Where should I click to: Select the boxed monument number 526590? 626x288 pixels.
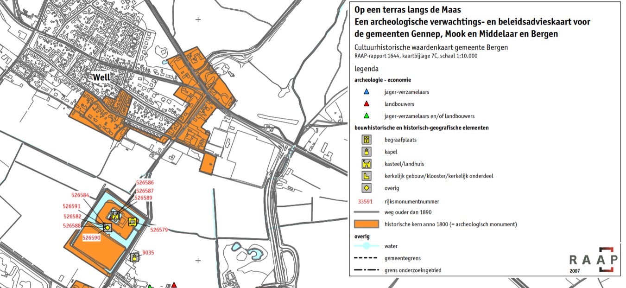pos(91,237)
